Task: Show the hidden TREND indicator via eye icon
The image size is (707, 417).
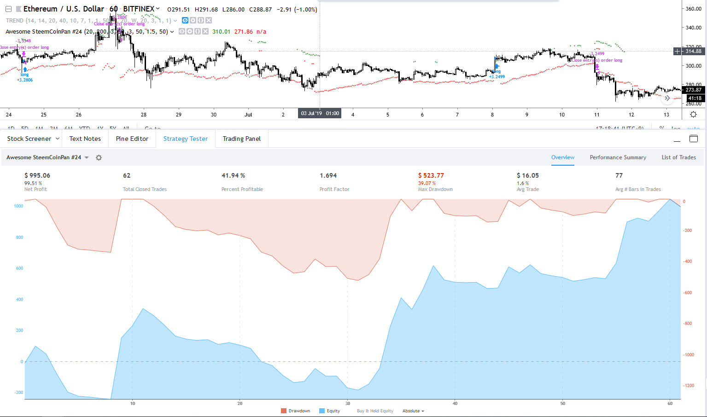Action: point(185,20)
